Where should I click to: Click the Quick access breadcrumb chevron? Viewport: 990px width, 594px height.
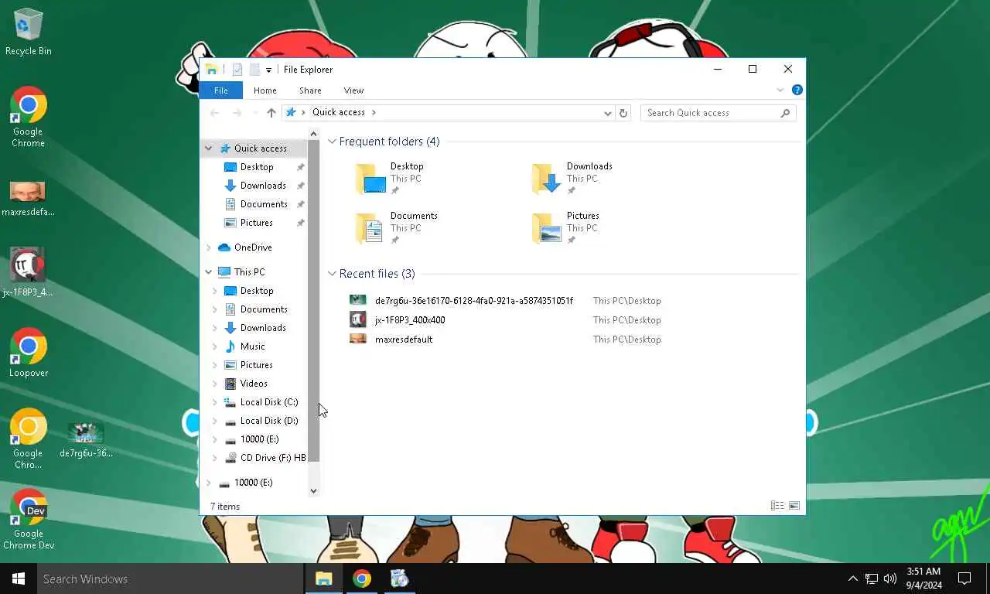[x=374, y=113]
